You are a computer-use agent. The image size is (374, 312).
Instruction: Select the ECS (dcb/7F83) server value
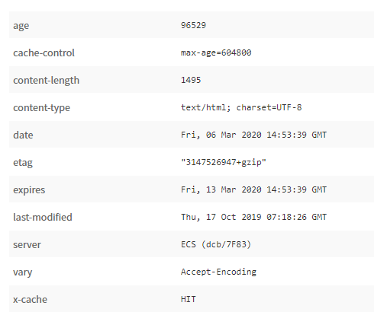(x=216, y=244)
